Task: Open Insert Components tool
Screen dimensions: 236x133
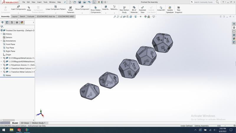Action: (18, 8)
